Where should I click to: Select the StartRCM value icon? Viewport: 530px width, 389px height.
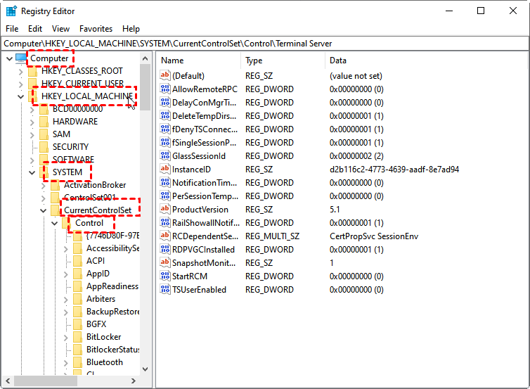[x=165, y=276]
